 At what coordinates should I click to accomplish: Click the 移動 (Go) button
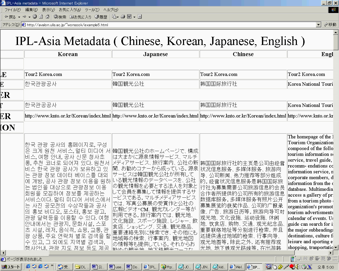pyautogui.click(x=330, y=25)
